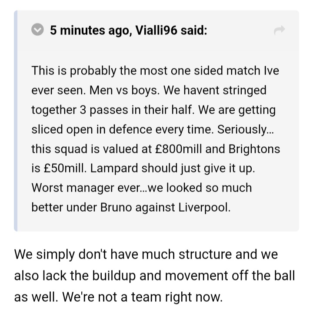Image resolution: width=313 pixels, height=317 pixels.
Task: Click the sentence 'We're not a team right now.'
Action: tap(142, 297)
